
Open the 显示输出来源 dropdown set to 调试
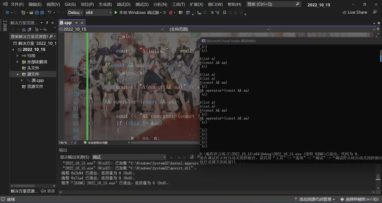(129, 157)
